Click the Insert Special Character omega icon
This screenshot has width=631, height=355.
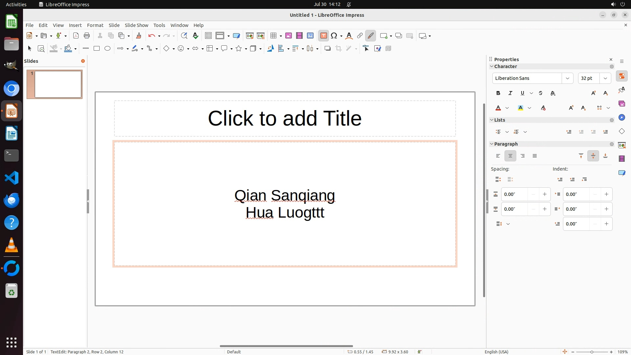[x=334, y=36]
